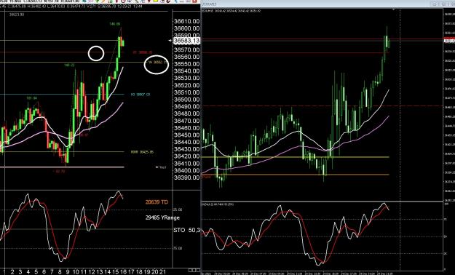Select the orange horizontal line in right chart
The width and height of the screenshot is (455, 275).
coord(296,175)
